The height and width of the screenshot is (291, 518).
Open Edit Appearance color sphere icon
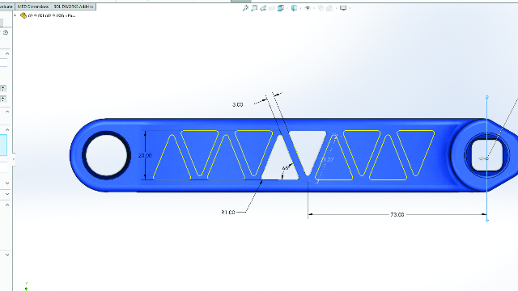coord(321,8)
